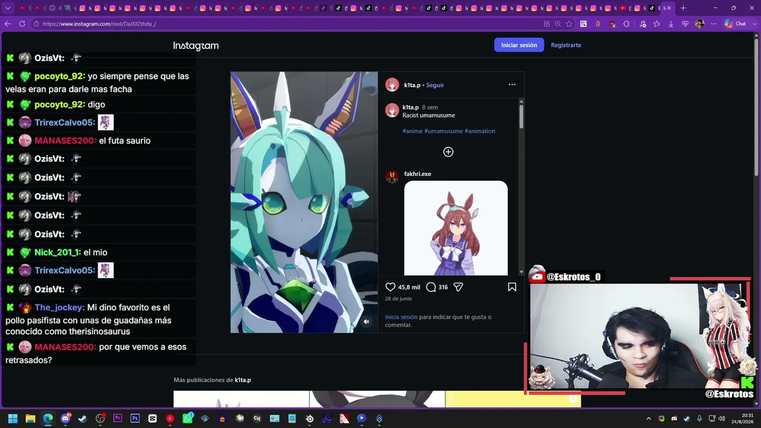Open the favorites list icon in toolbar
Image resolution: width=761 pixels, height=428 pixels.
tap(657, 24)
